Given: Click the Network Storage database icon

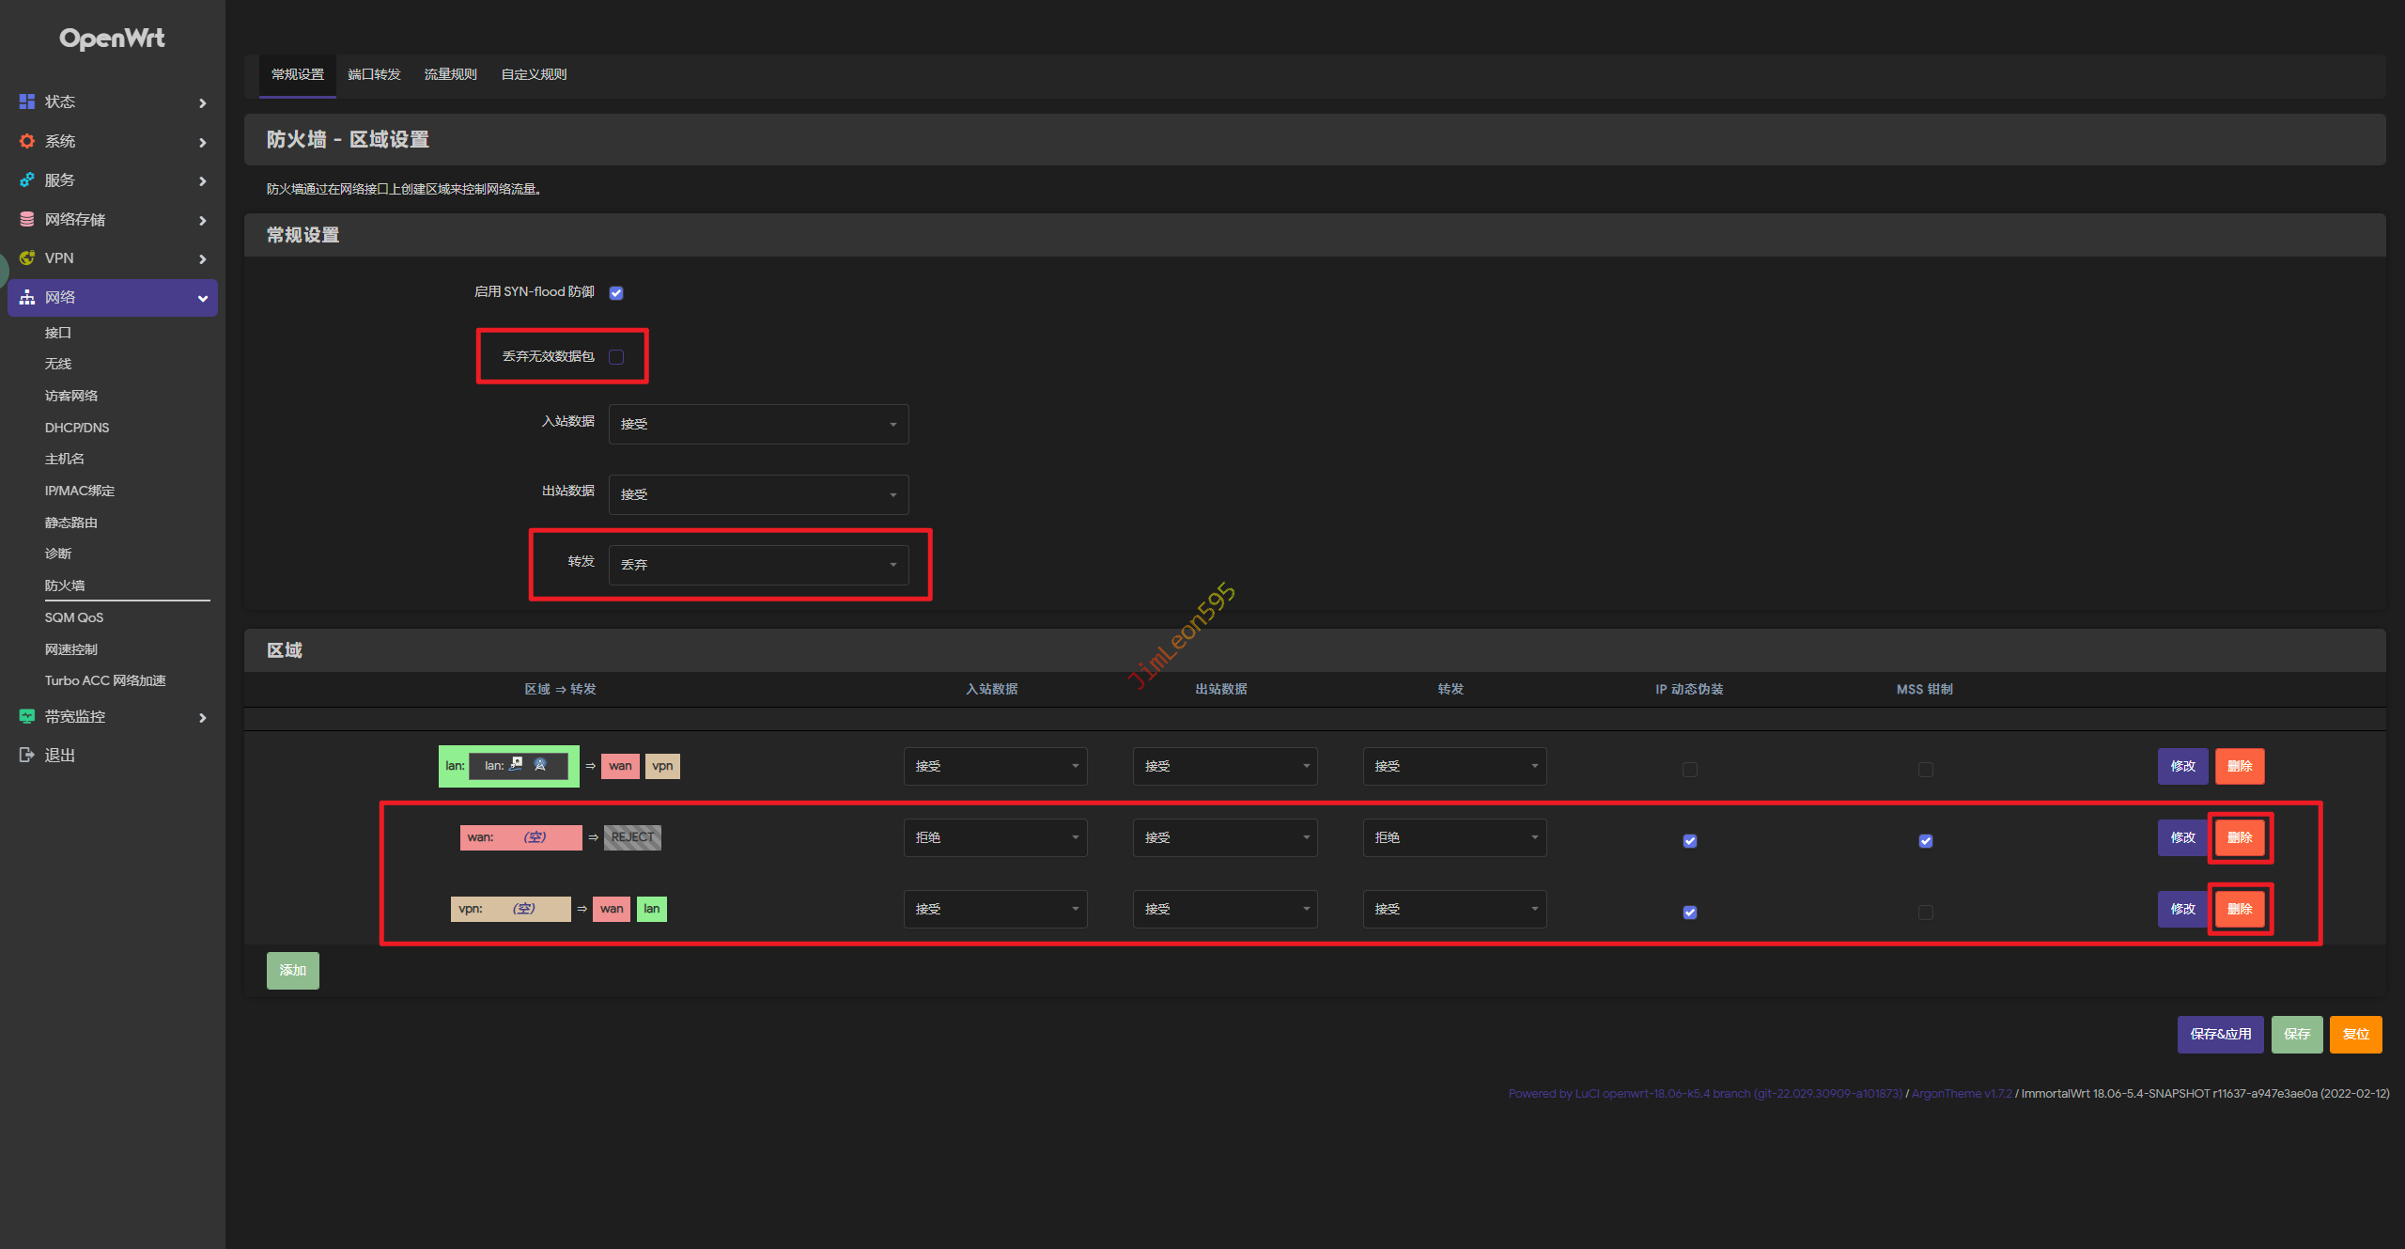Looking at the screenshot, I should pyautogui.click(x=27, y=219).
